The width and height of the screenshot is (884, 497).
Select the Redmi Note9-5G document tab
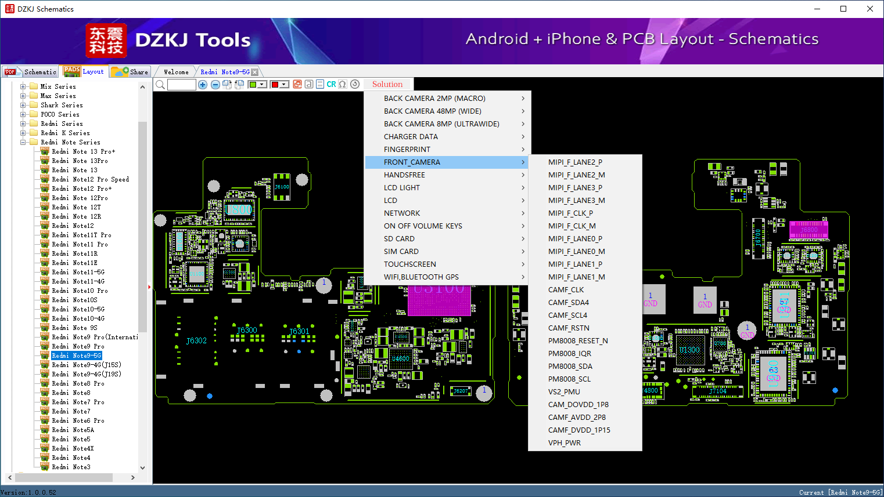click(225, 72)
